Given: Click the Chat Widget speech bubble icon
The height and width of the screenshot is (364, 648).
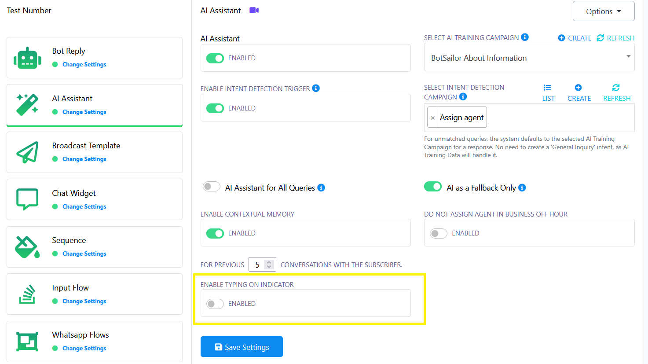Looking at the screenshot, I should click(27, 199).
